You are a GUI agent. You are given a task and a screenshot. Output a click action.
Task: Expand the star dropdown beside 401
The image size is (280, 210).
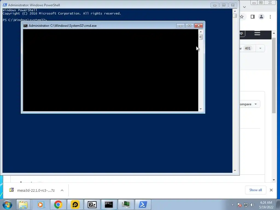[x=260, y=48]
